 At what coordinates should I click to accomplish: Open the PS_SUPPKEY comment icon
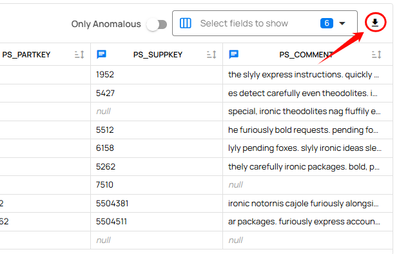(x=101, y=54)
